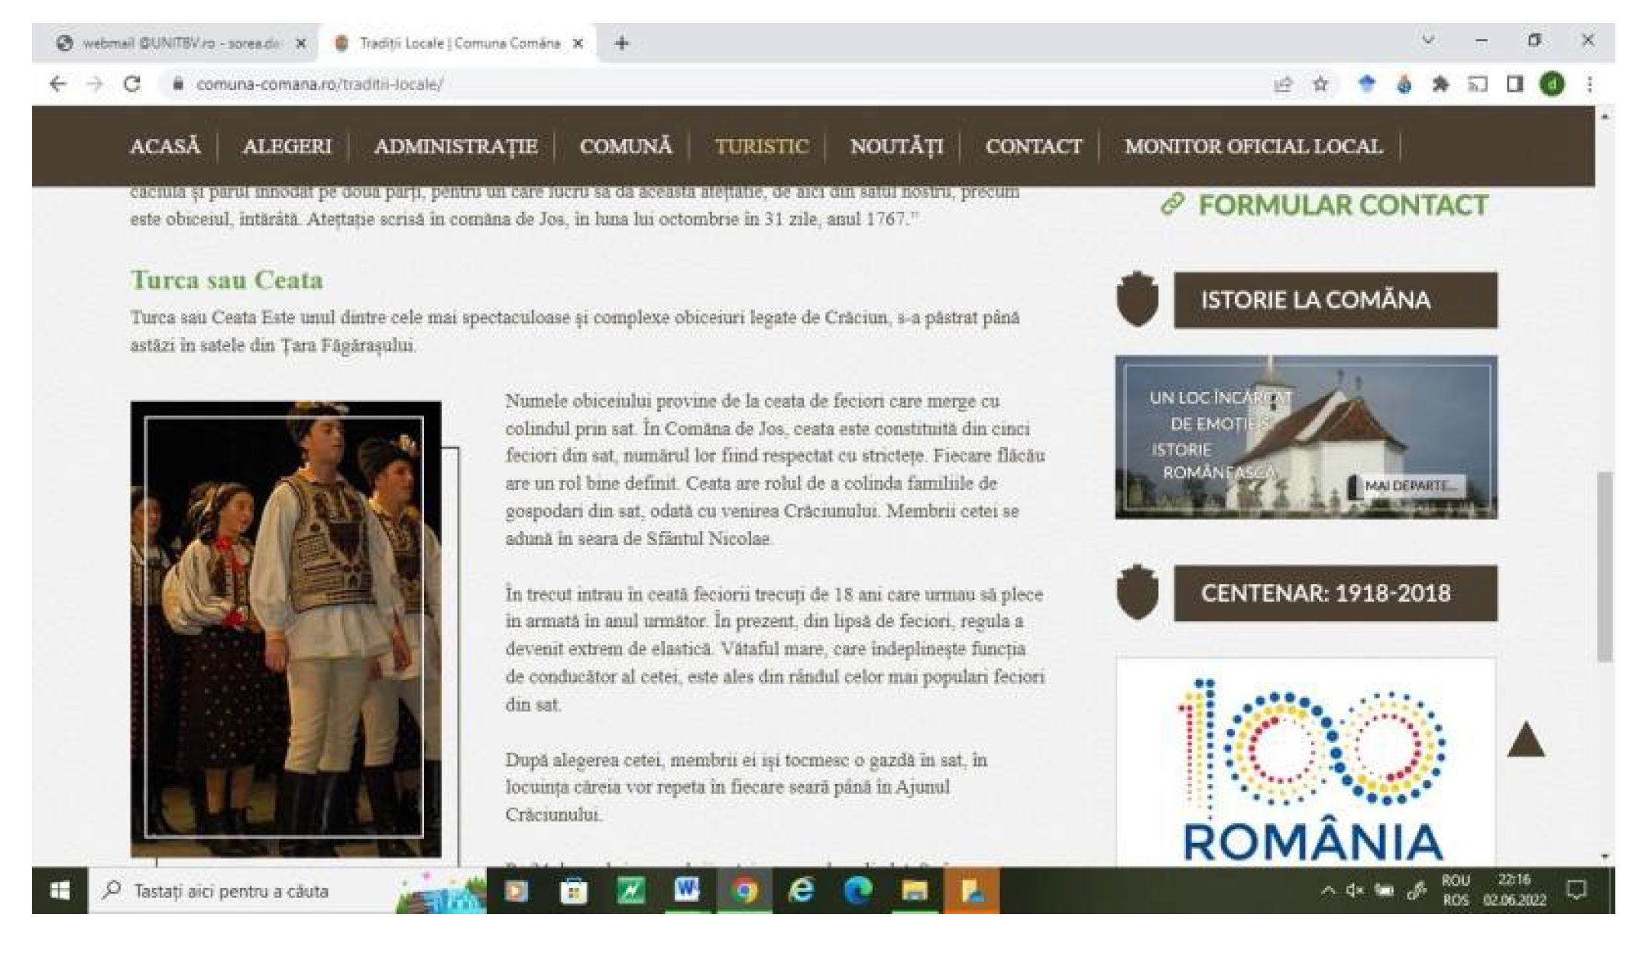Click the ISTORIE LA COMĂNA button

(x=1336, y=300)
